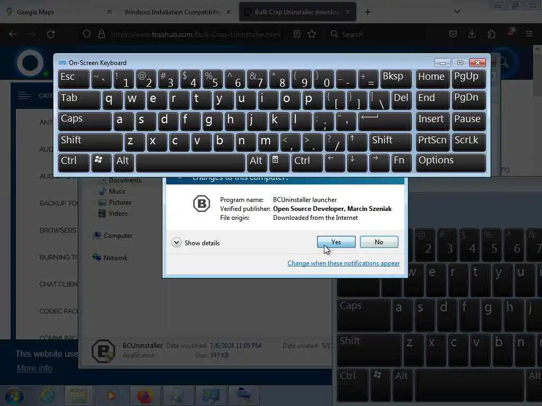The height and width of the screenshot is (406, 542).
Task: Click the On-Screen Keyboard title bar icon
Action: [62, 63]
